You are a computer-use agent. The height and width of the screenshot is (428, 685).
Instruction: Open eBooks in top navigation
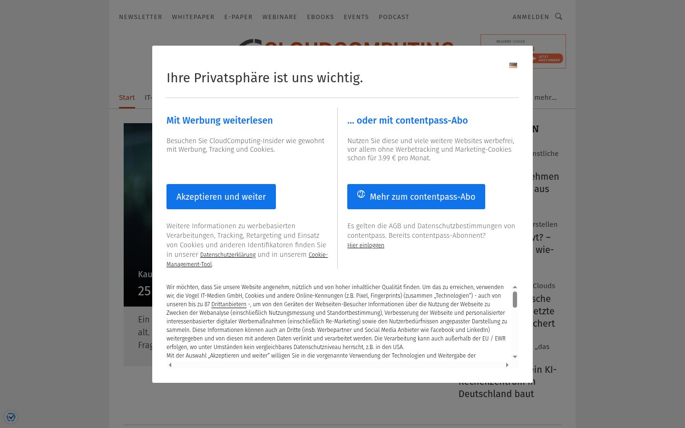pyautogui.click(x=320, y=17)
